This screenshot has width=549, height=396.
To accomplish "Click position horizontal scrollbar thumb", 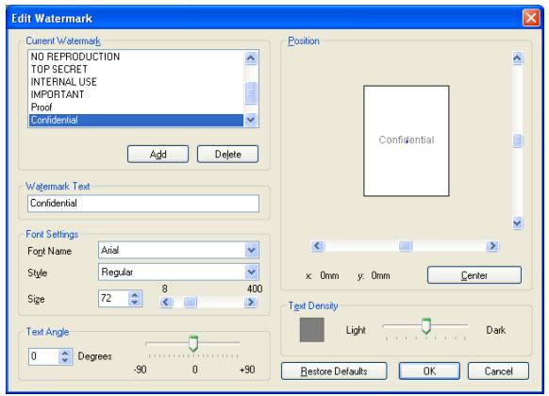I will 406,246.
